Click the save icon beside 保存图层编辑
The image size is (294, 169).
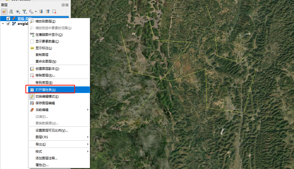[32, 103]
